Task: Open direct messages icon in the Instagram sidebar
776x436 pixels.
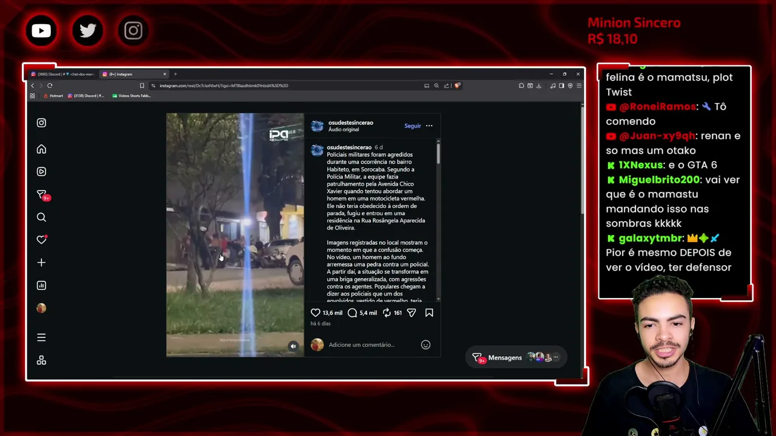Action: [42, 195]
